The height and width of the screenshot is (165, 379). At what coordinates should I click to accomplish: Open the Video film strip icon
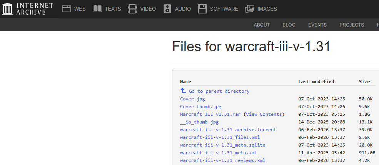coord(132,9)
